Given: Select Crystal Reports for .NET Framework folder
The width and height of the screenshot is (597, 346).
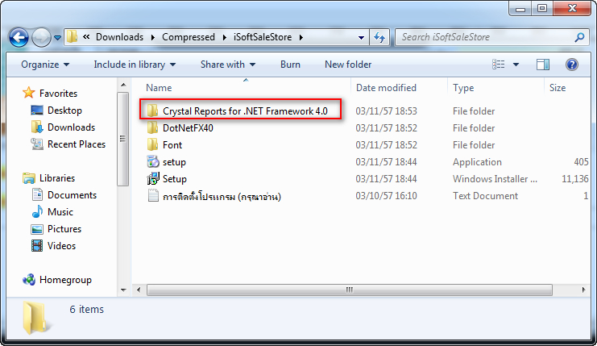Looking at the screenshot, I should coord(245,110).
